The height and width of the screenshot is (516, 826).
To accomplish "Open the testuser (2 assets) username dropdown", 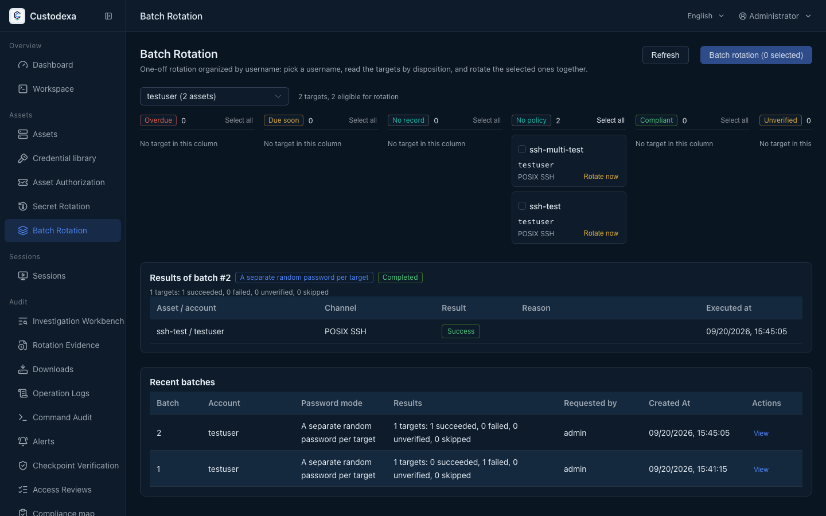I will (x=215, y=96).
